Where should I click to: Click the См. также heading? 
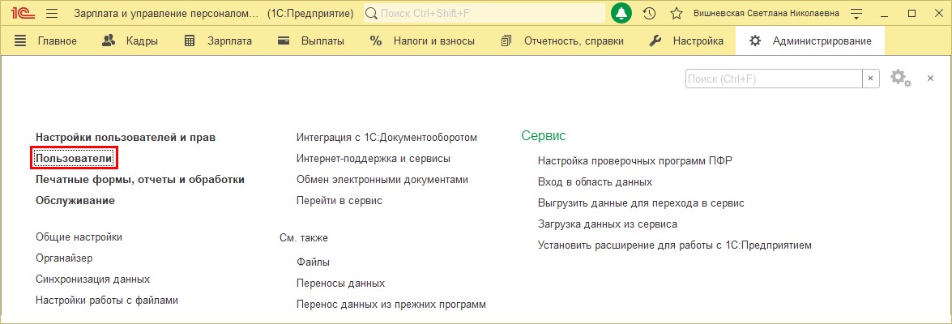[304, 238]
